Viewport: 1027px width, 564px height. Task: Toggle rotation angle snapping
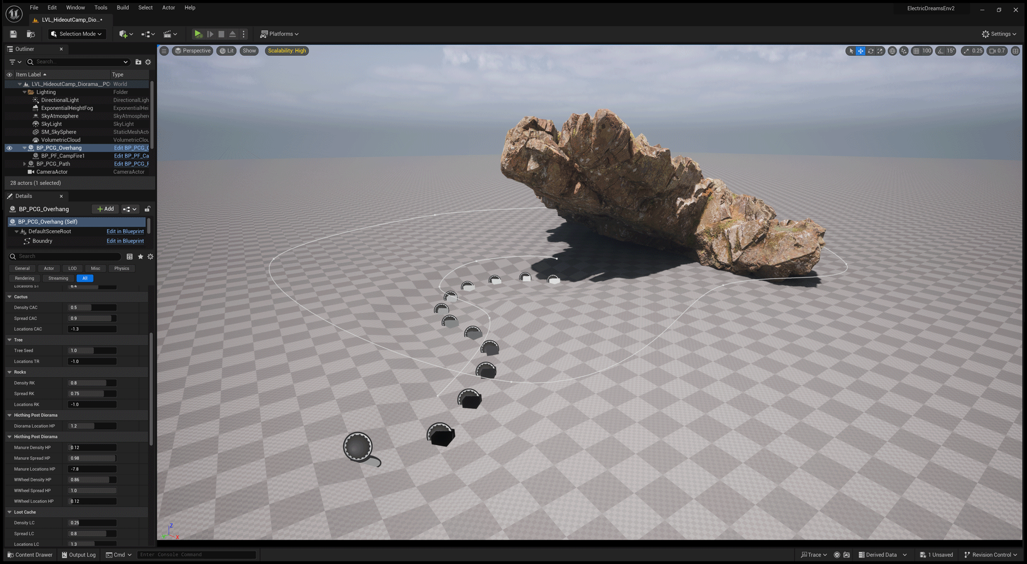(940, 51)
